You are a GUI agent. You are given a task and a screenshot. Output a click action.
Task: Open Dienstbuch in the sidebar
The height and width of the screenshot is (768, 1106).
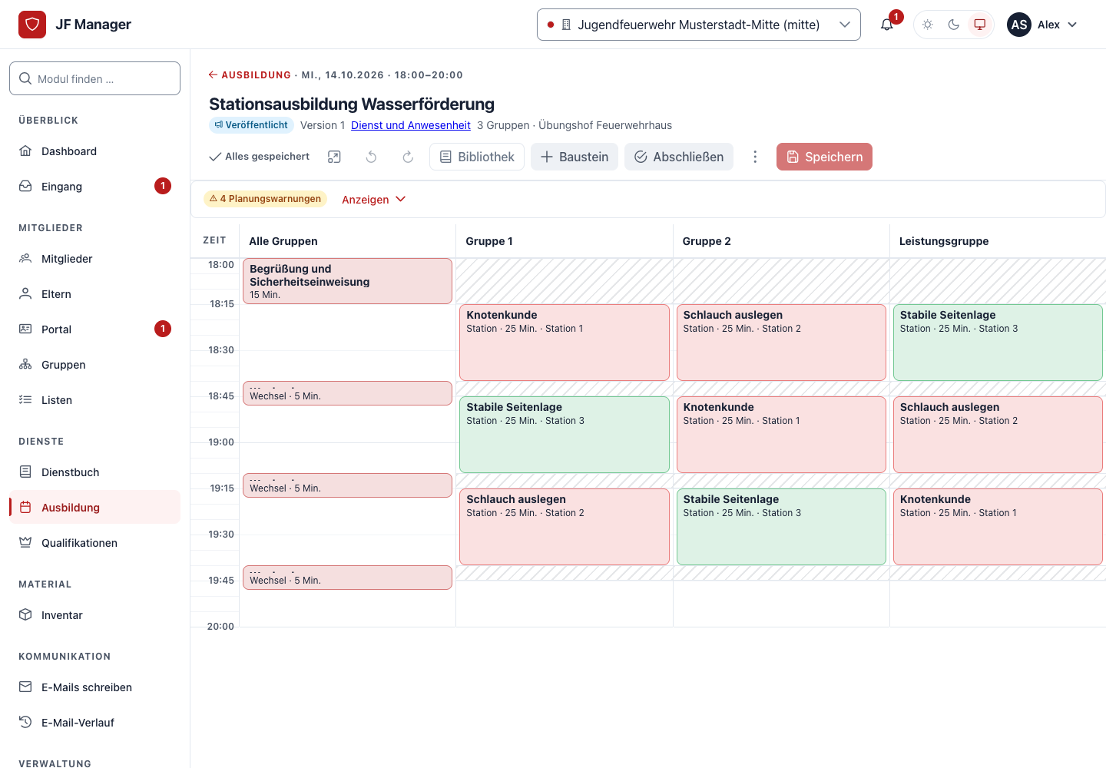coord(95,472)
